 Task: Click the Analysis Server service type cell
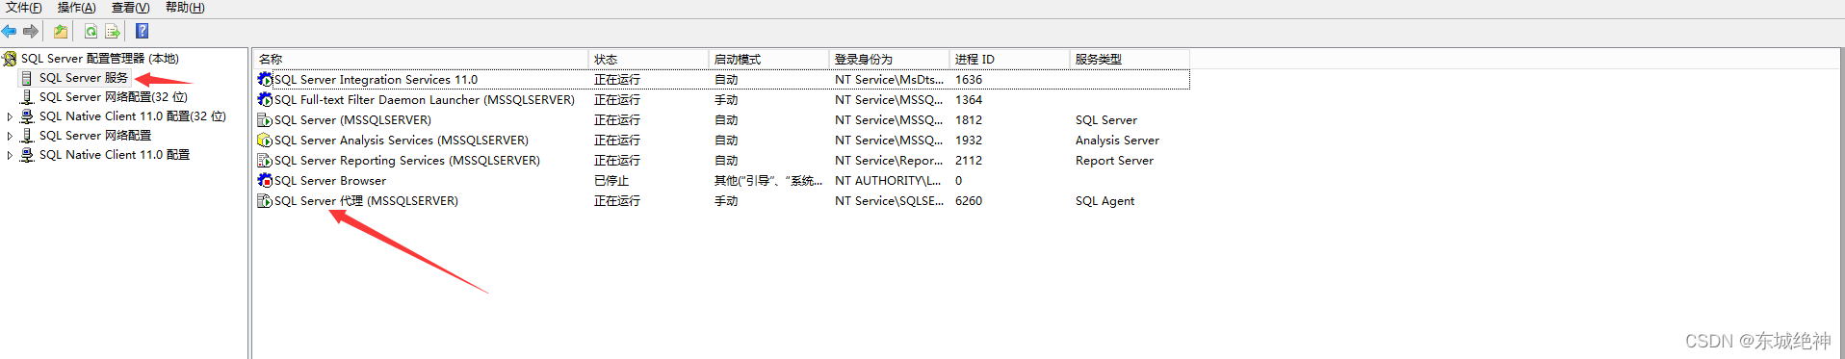pyautogui.click(x=1117, y=141)
